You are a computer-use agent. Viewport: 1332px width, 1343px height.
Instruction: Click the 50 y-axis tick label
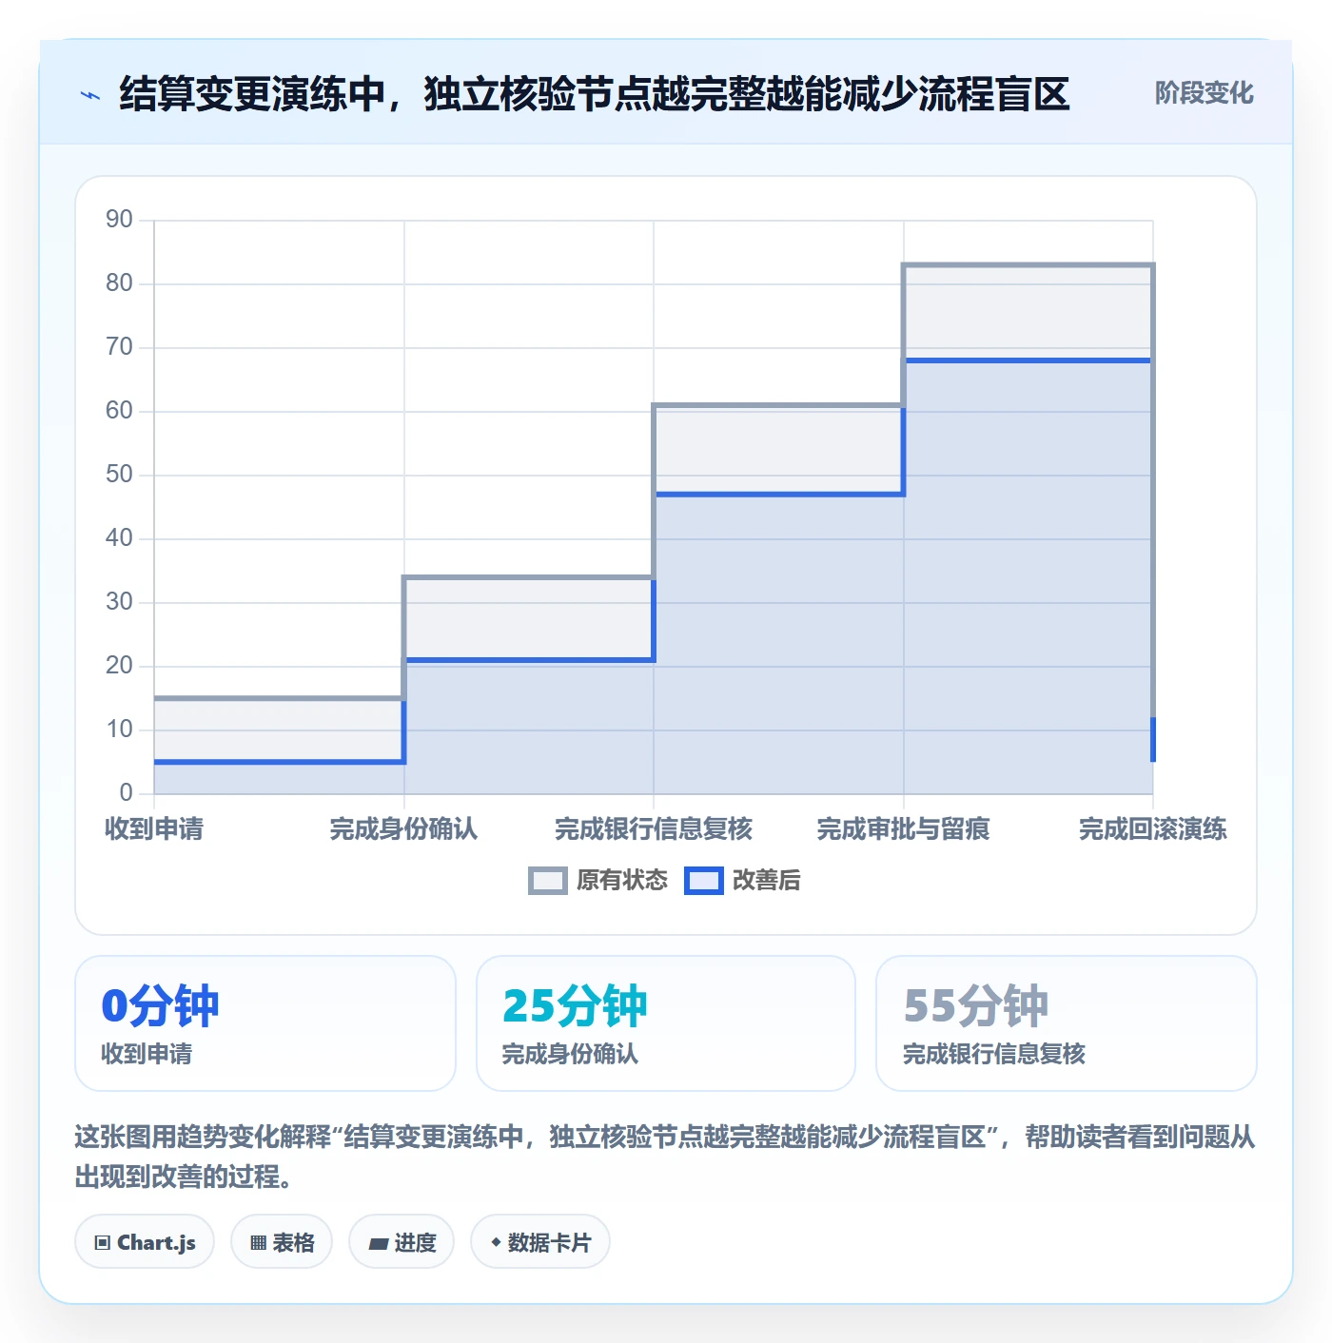[119, 475]
